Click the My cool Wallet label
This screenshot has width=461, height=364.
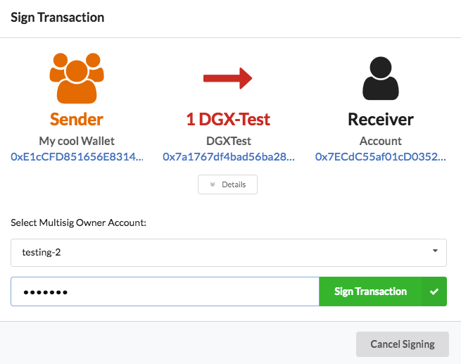tap(77, 141)
